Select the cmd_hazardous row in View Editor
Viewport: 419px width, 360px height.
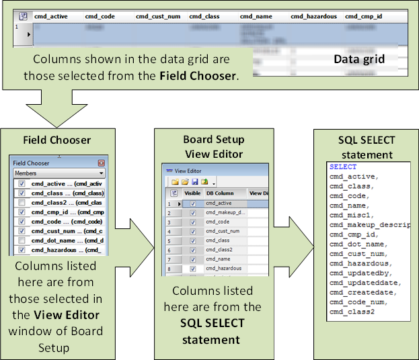[222, 269]
